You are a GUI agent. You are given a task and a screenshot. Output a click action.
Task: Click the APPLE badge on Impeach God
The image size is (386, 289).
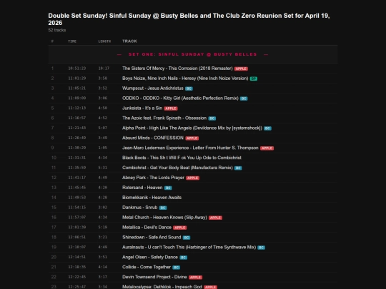pyautogui.click(x=210, y=288)
